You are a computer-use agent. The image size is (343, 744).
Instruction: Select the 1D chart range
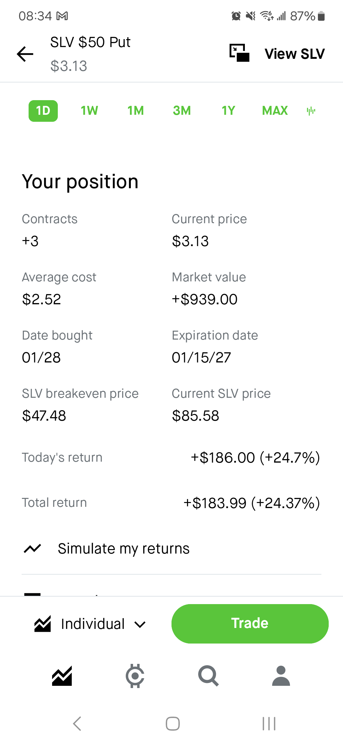pyautogui.click(x=43, y=111)
